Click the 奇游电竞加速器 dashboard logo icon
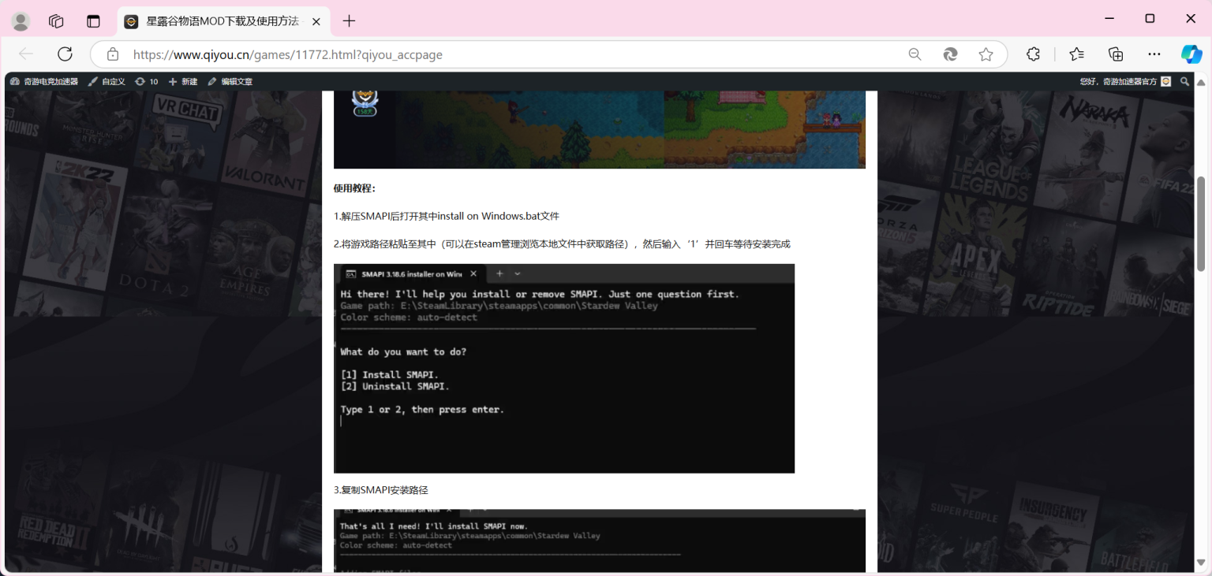 (x=14, y=81)
